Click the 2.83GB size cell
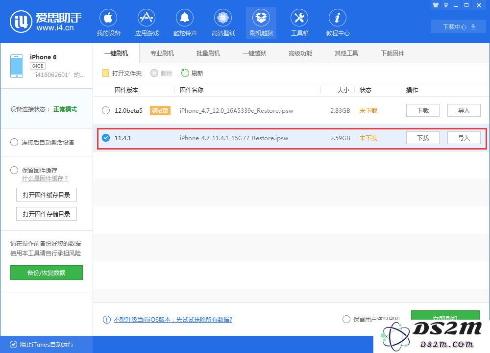Image resolution: width=490 pixels, height=353 pixels. [340, 111]
